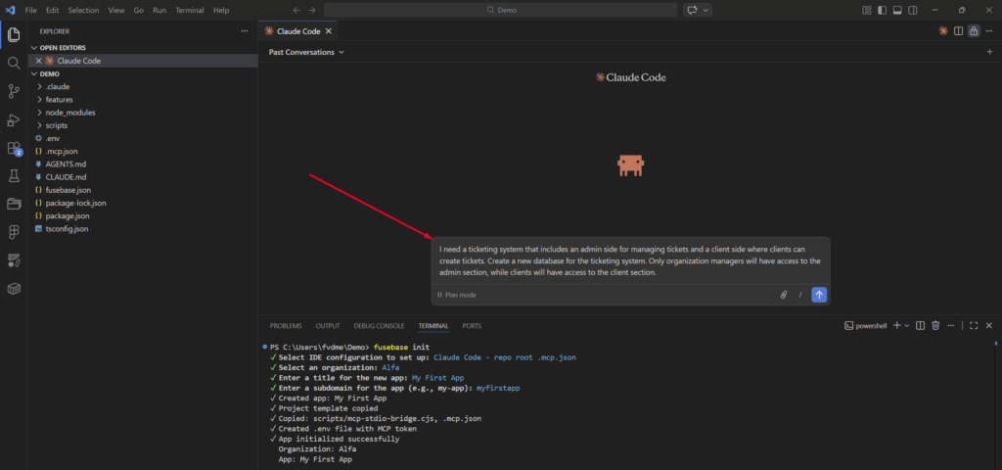This screenshot has height=470, width=1002.
Task: Toggle the editor lock icon
Action: [974, 30]
